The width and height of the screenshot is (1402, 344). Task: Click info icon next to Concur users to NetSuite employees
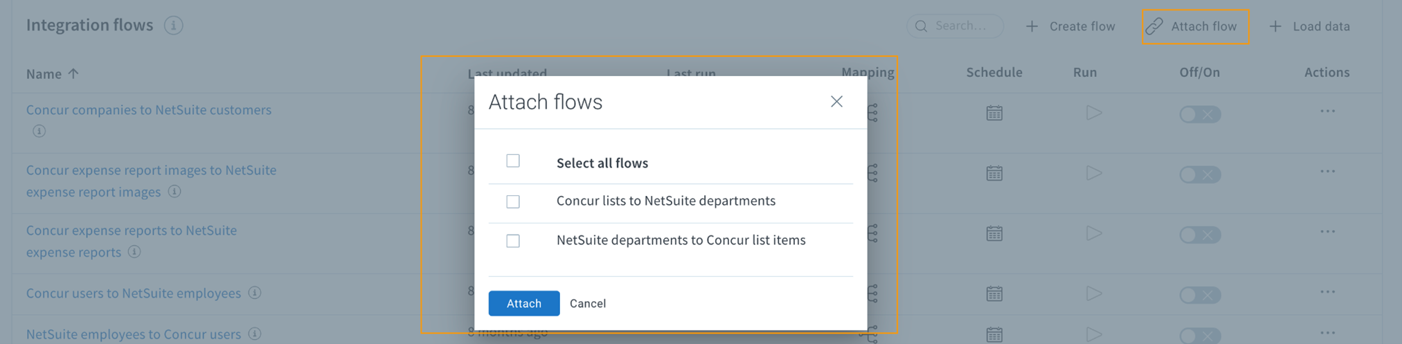[x=255, y=293]
